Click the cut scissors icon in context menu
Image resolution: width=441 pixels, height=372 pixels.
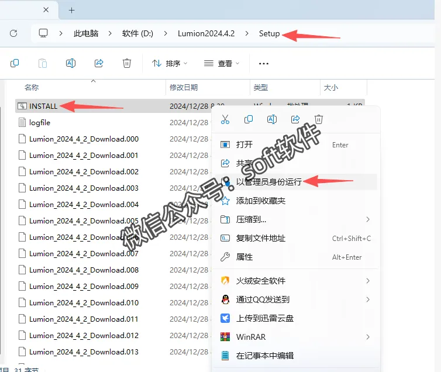pos(225,119)
